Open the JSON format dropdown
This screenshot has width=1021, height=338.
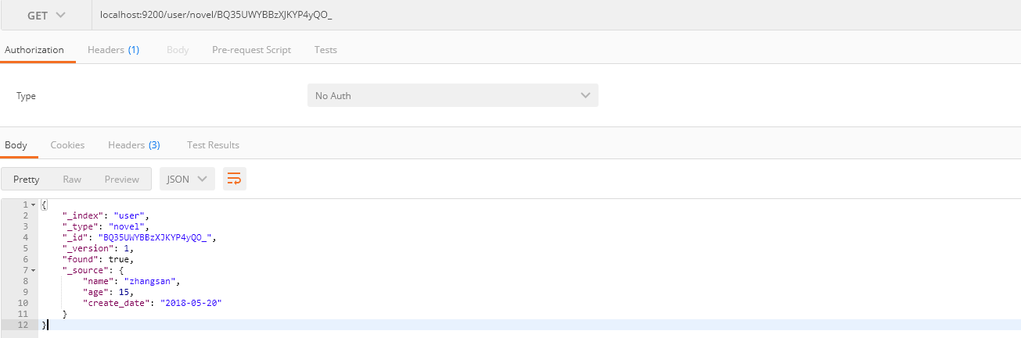tap(187, 179)
